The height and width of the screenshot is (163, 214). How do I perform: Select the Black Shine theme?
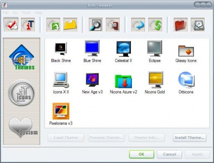[61, 52]
